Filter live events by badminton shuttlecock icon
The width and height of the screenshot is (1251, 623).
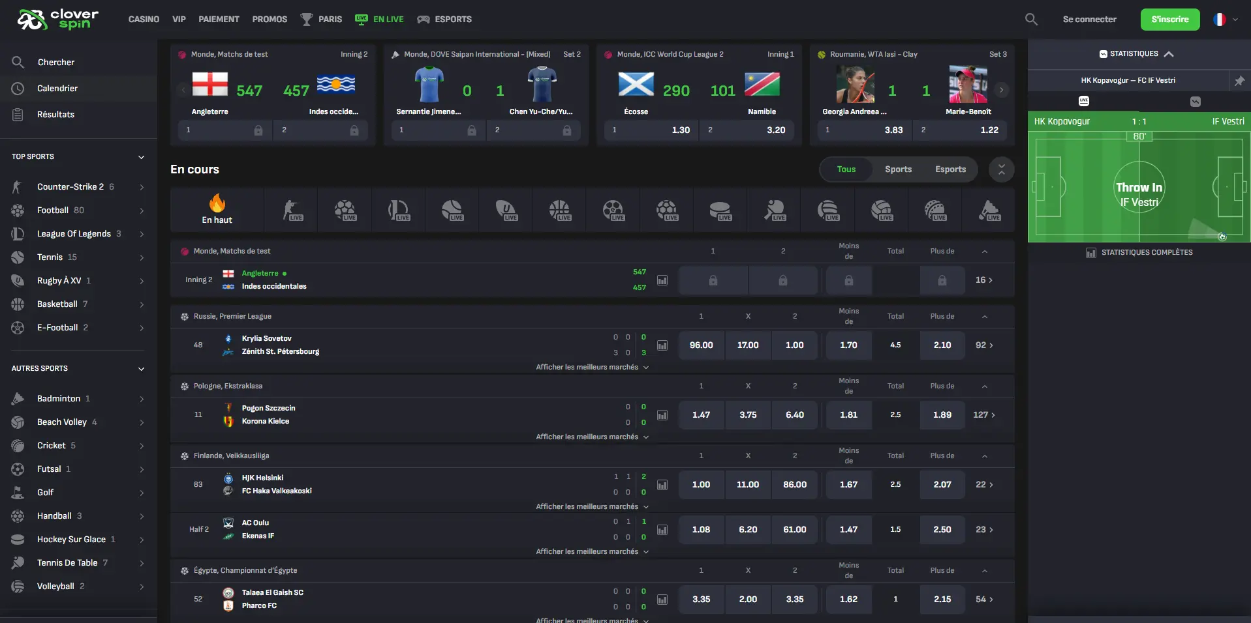click(989, 210)
